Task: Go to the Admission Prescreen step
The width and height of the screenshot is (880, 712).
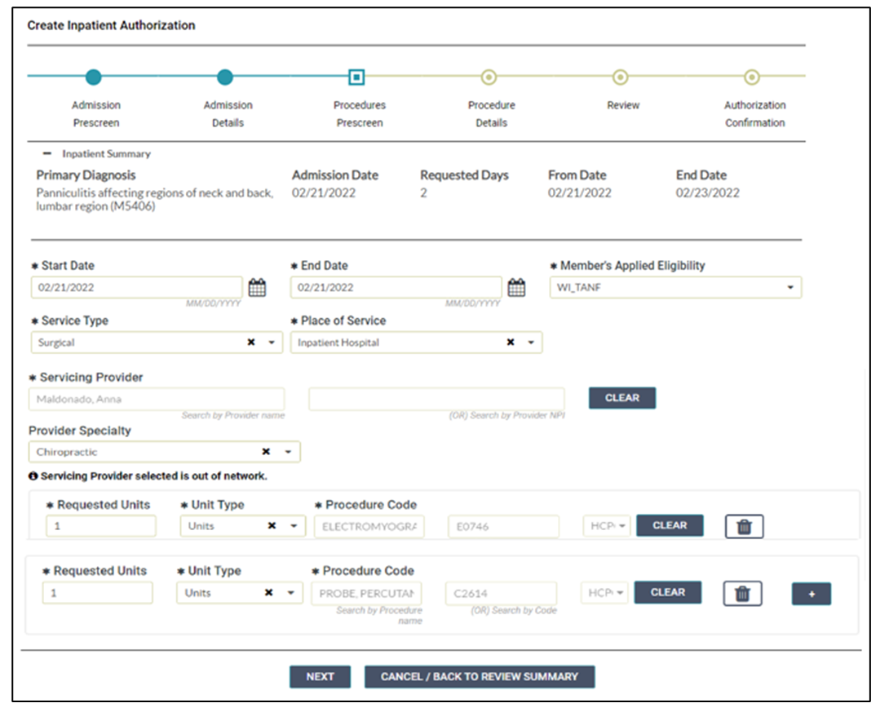Action: click(x=95, y=77)
